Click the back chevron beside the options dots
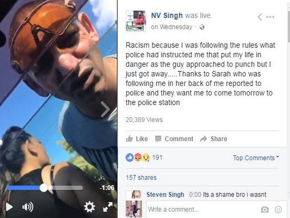290x218 pixels. click(x=260, y=17)
